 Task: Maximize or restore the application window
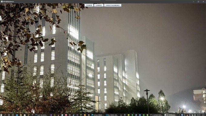tap(198, 2)
